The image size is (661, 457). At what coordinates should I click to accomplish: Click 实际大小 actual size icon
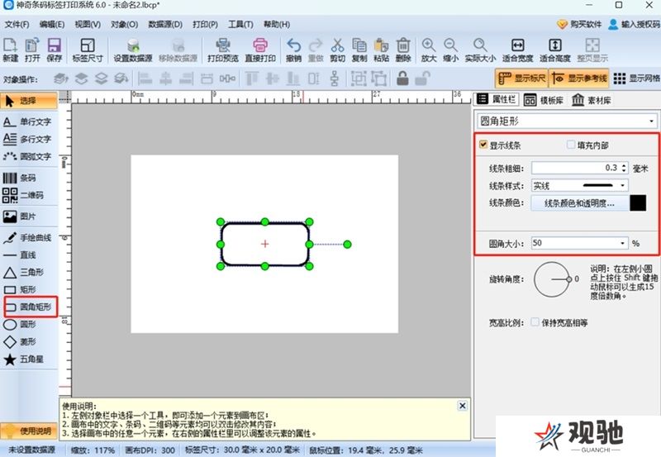coord(480,50)
